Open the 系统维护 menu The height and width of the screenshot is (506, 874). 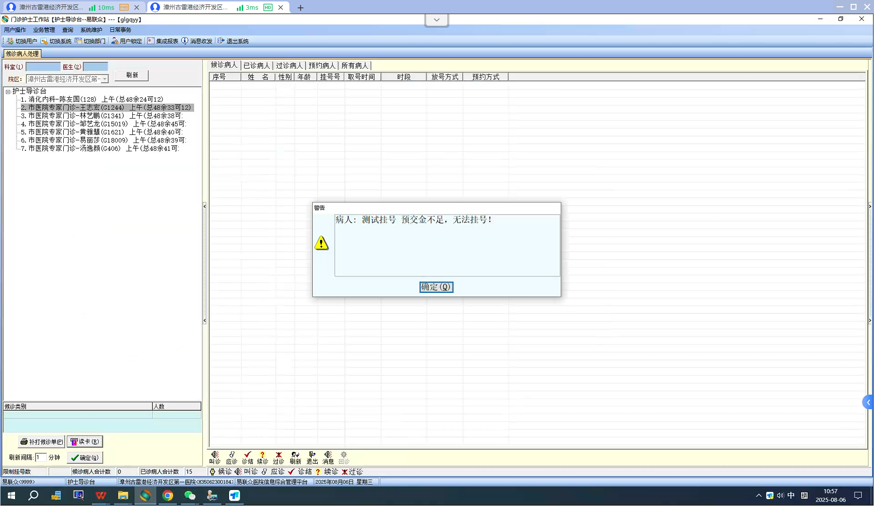(x=91, y=30)
